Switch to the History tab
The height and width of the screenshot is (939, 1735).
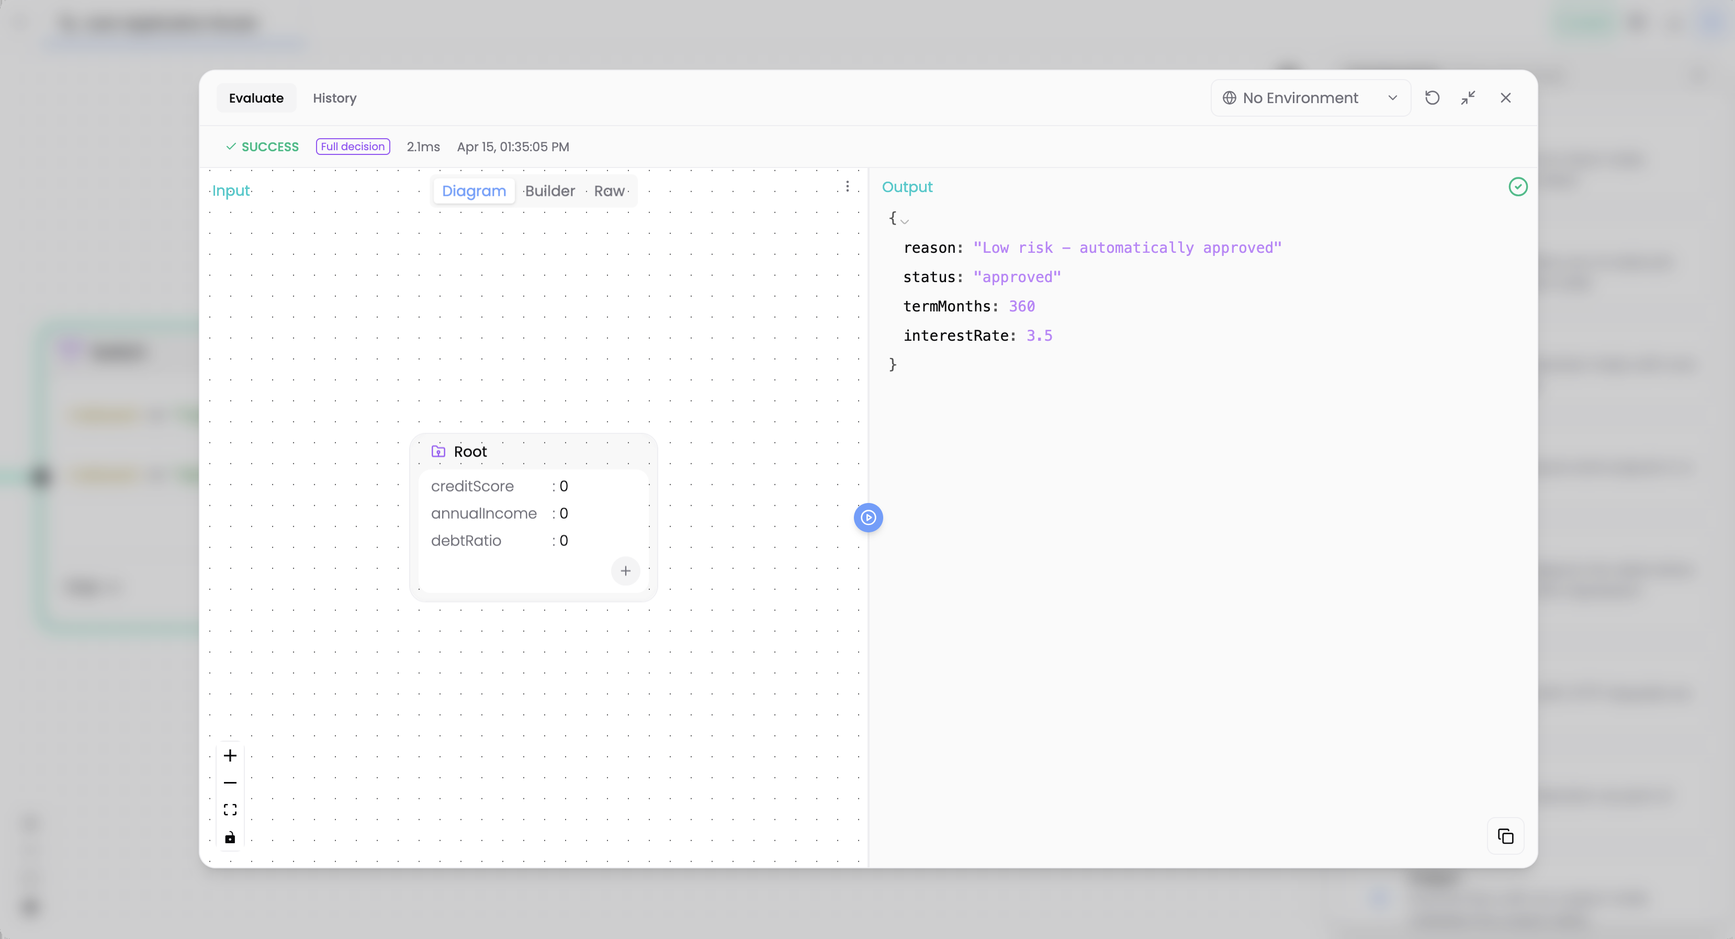(x=334, y=98)
